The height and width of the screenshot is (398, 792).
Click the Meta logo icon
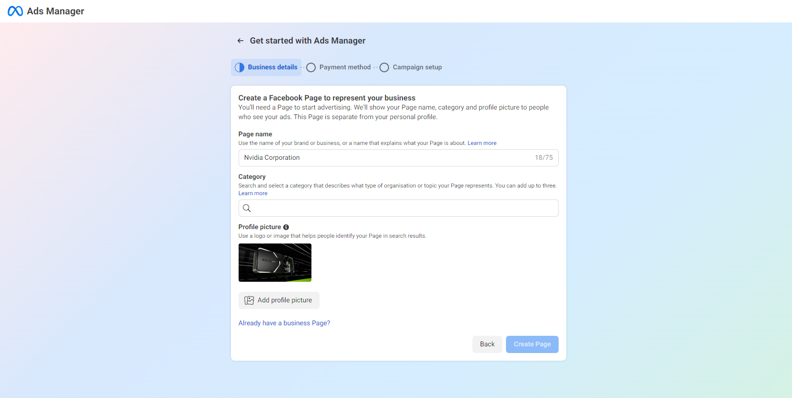pos(15,11)
